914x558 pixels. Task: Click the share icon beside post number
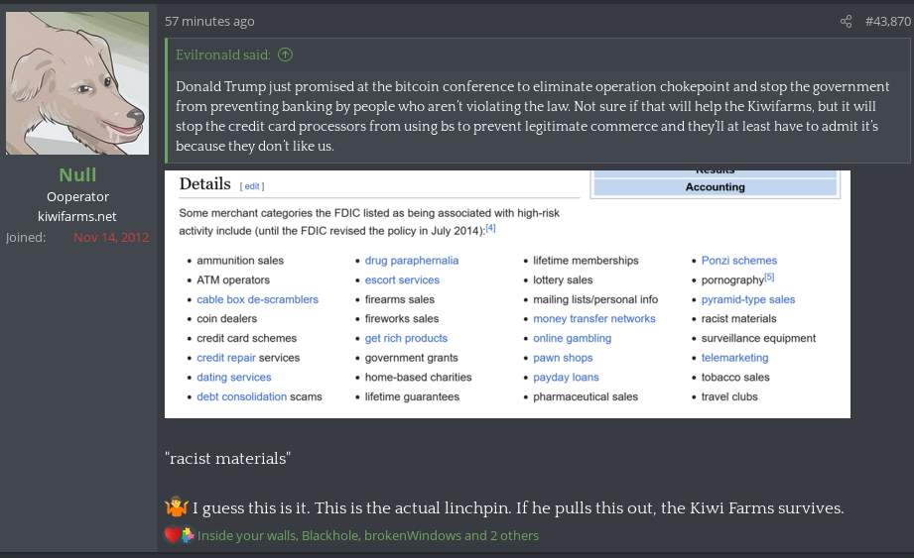[846, 22]
